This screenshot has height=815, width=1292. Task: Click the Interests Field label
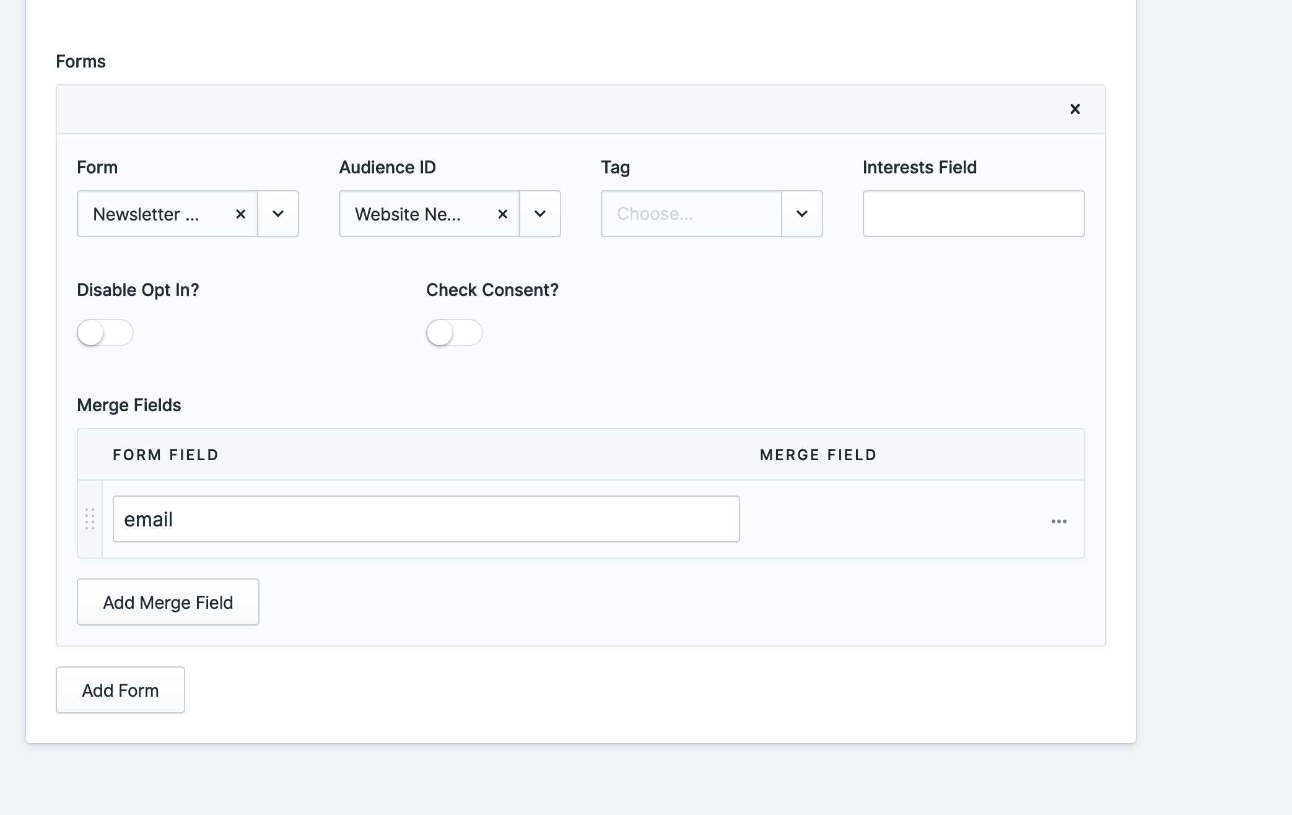919,167
